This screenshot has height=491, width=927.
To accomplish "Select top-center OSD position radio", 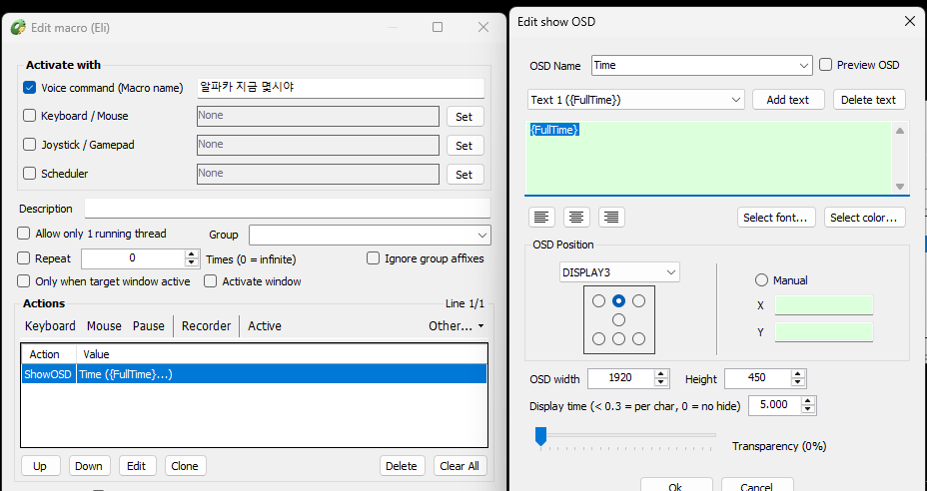I will [x=619, y=301].
